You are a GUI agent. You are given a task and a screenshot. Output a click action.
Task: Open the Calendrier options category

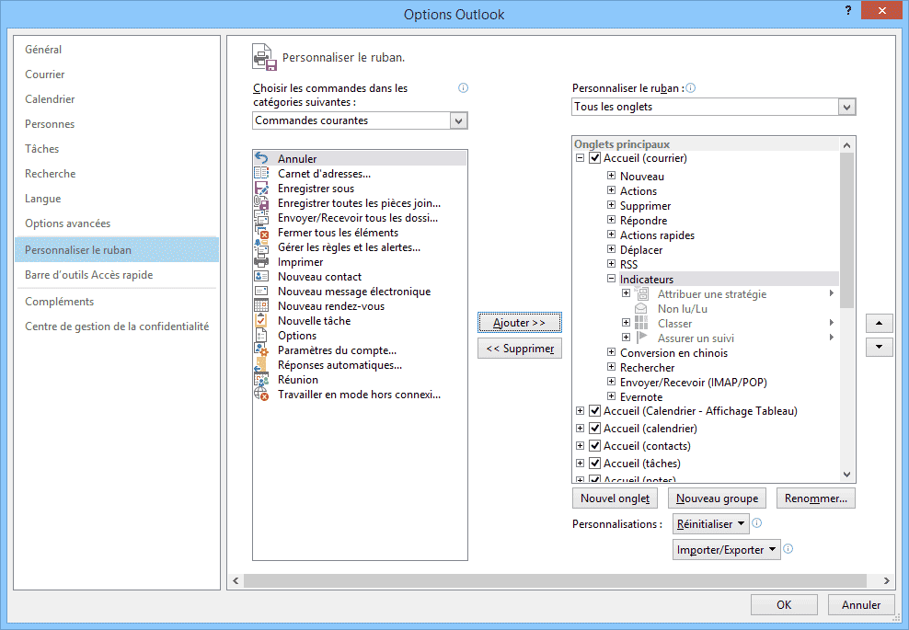[117, 99]
